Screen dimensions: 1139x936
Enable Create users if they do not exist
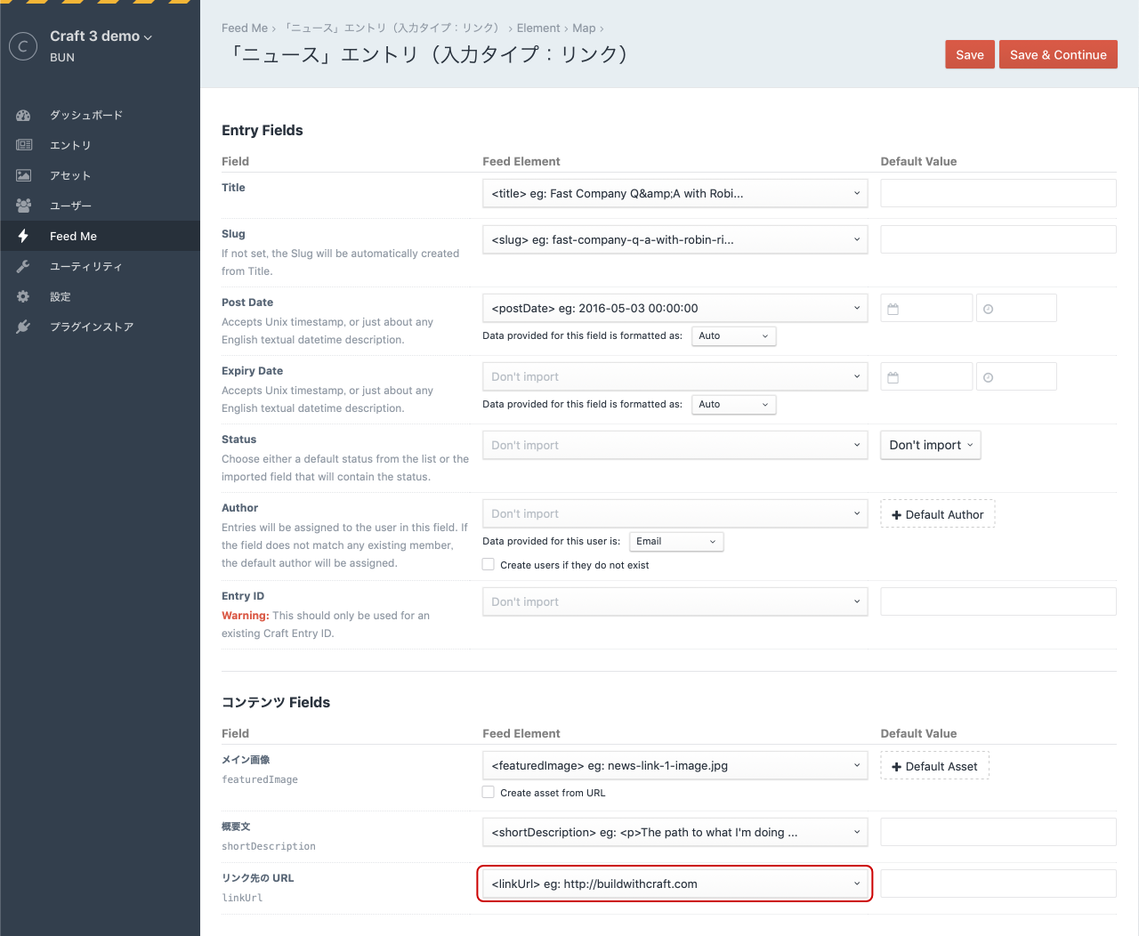[489, 564]
